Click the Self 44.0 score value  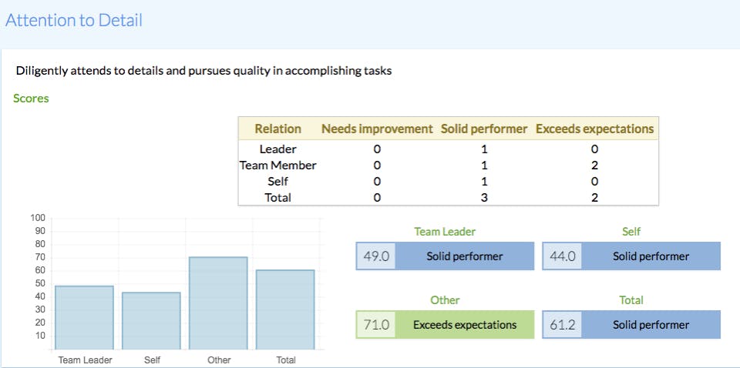tap(563, 256)
